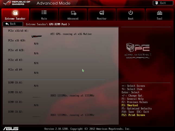Screen dimensions: 175x131
Task: Click the Extreme Tweaker tab icon
Action: tap(15, 13)
